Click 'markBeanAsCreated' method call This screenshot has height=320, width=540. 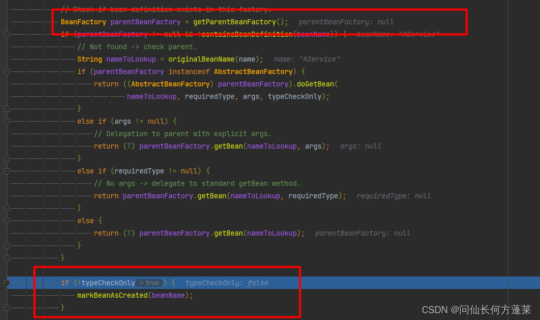click(x=112, y=295)
